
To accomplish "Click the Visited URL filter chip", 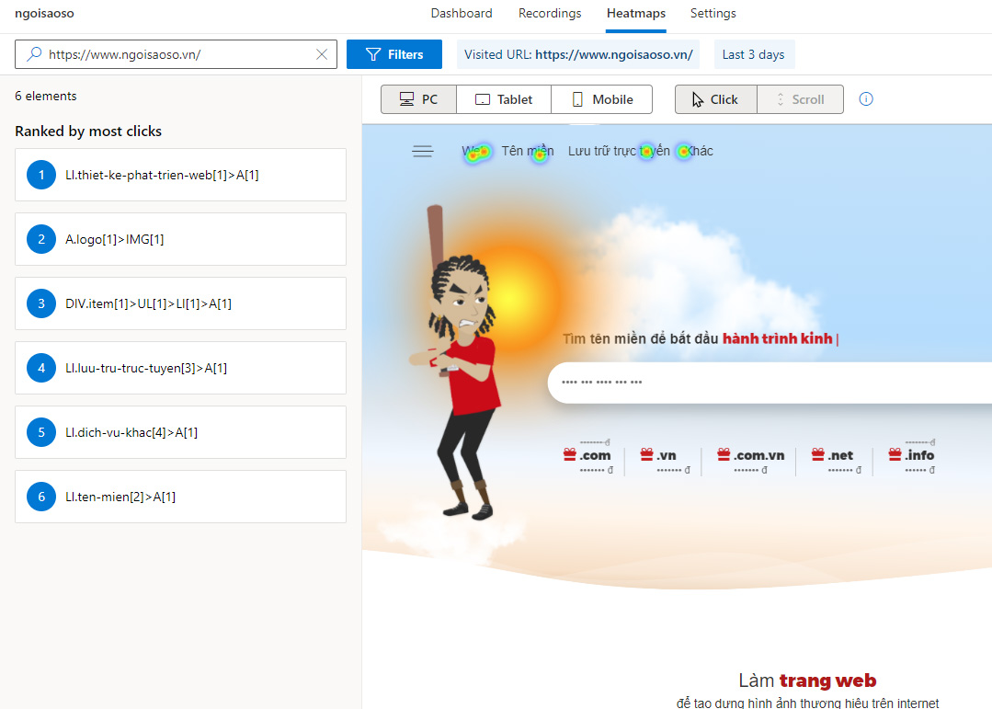I will [x=578, y=54].
